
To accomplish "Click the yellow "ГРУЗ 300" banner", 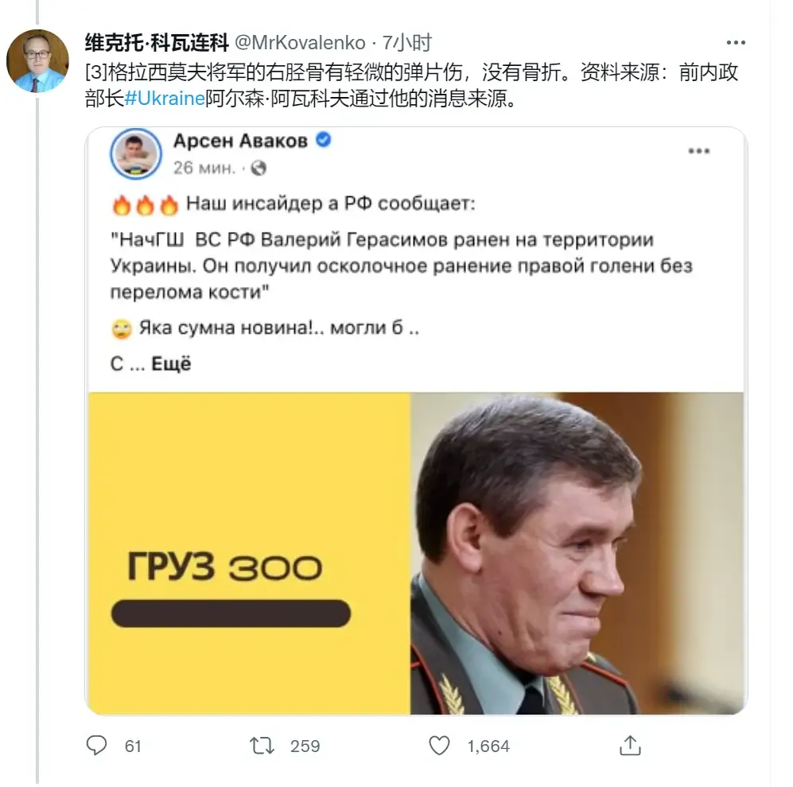I will point(248,552).
